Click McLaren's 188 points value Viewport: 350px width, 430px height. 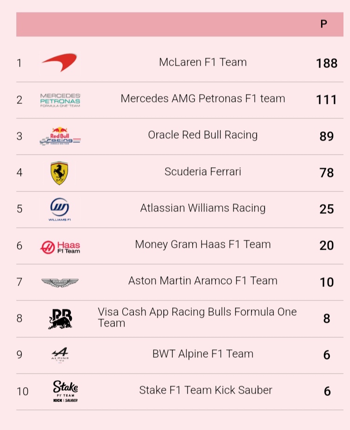click(x=326, y=63)
